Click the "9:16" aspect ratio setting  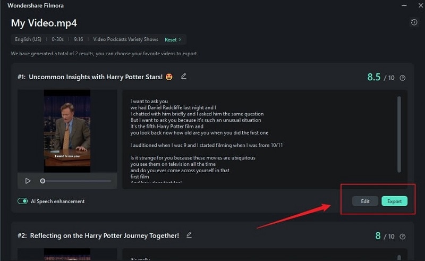pos(79,39)
